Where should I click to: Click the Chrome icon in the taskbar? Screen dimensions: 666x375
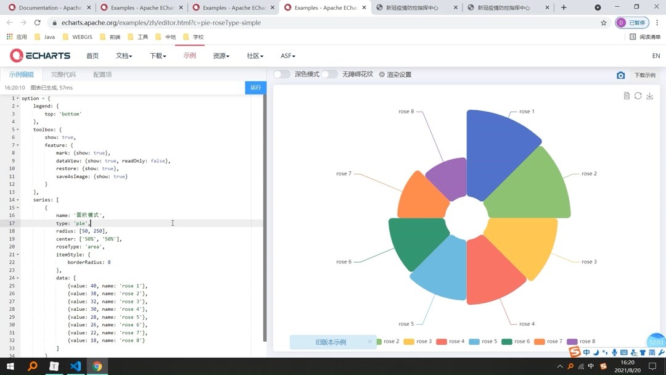click(x=97, y=366)
